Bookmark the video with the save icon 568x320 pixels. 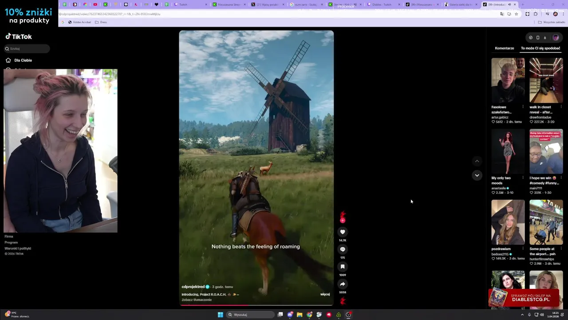click(x=343, y=266)
